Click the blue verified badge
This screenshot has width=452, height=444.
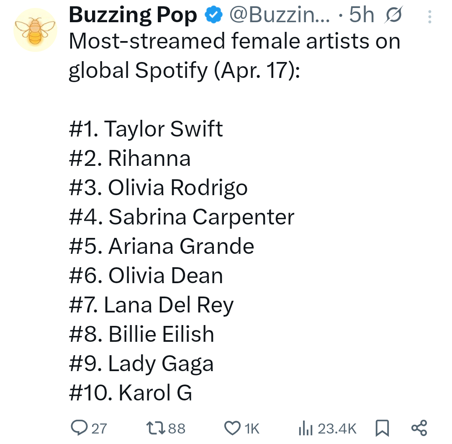click(x=213, y=15)
